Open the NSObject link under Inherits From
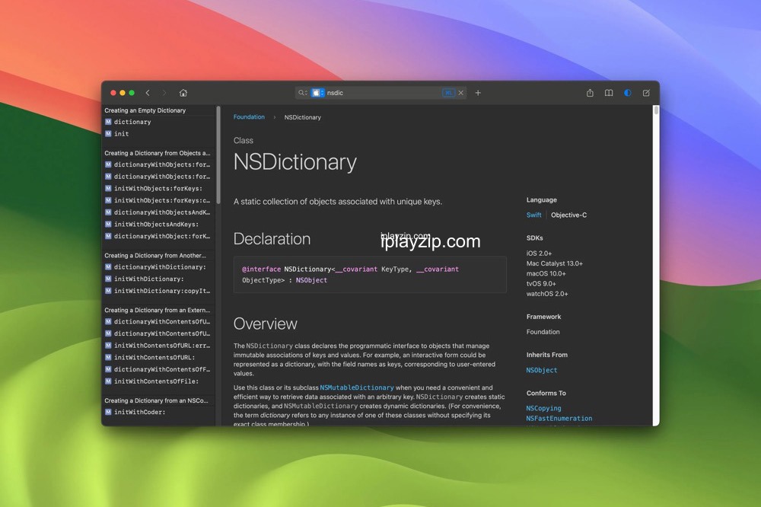This screenshot has height=507, width=761. 542,370
